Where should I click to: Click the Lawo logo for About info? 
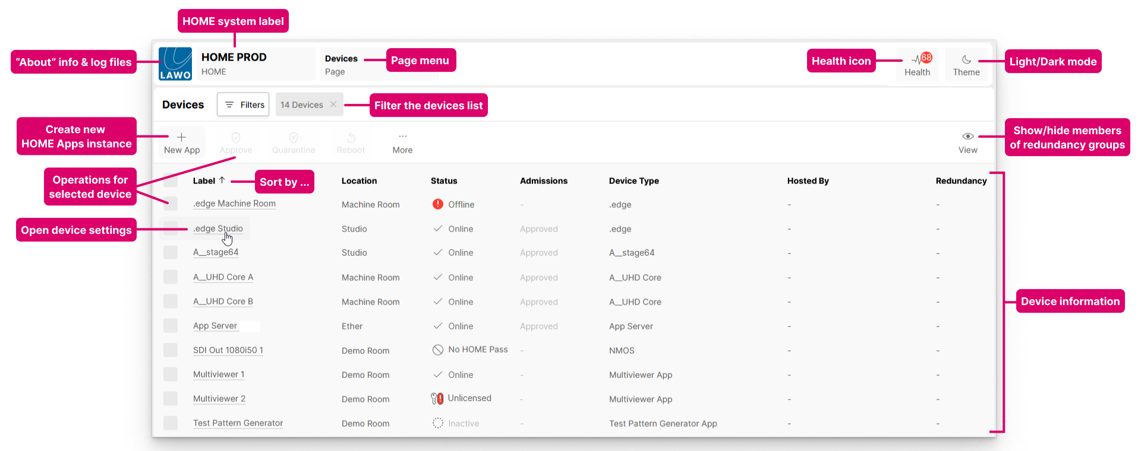175,63
